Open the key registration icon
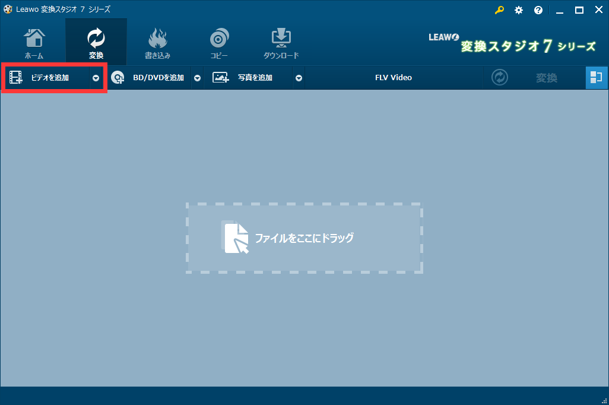Viewport: 609px width, 405px height. tap(499, 10)
